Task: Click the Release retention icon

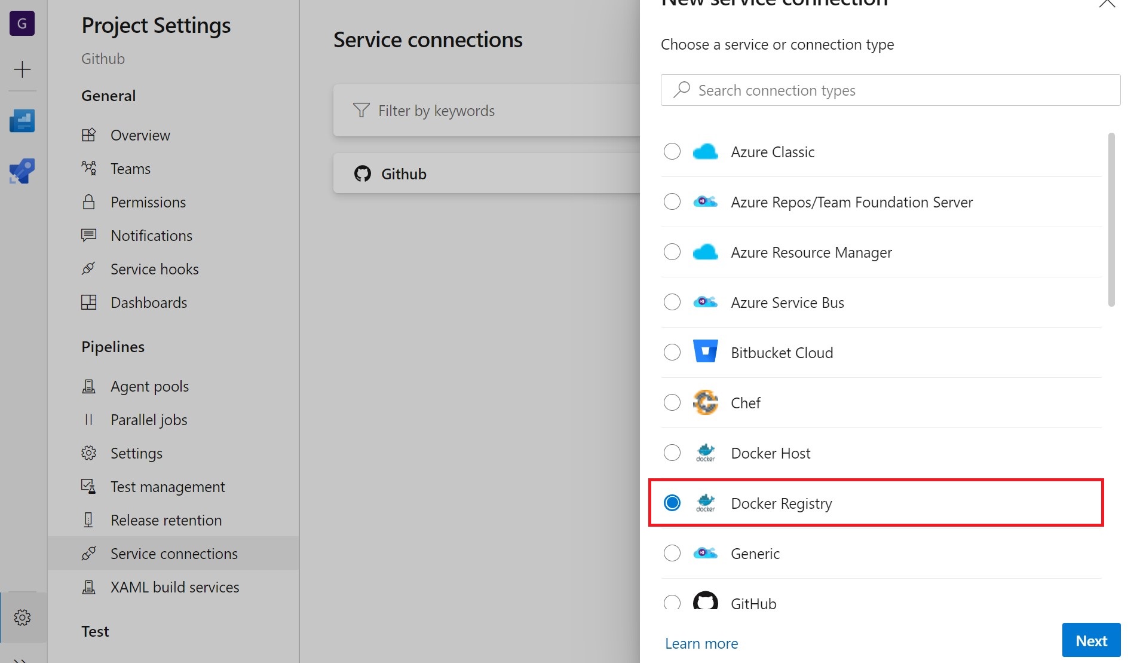Action: point(88,520)
